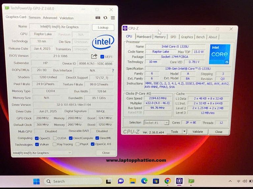The height and width of the screenshot is (189, 253).
Task: Launch Microsoft Edge from the taskbar
Action: pos(144,181)
